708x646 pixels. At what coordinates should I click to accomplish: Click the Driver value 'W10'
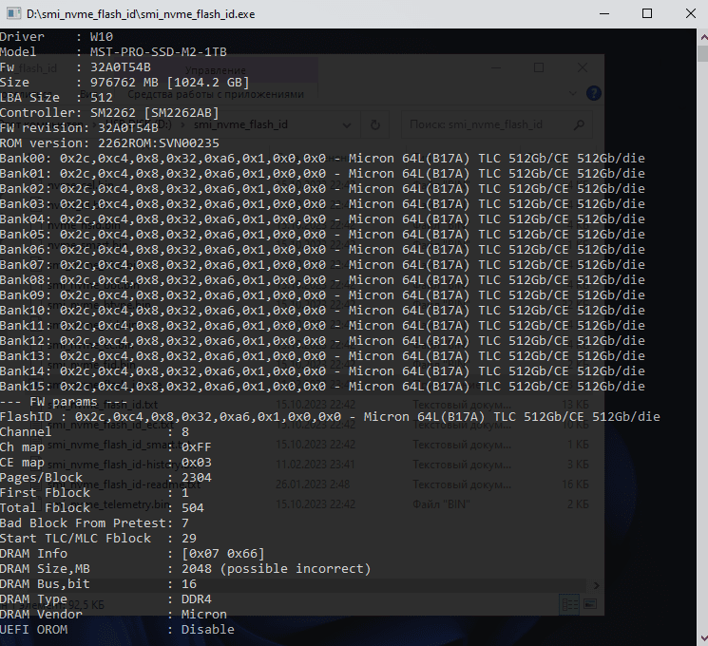102,36
